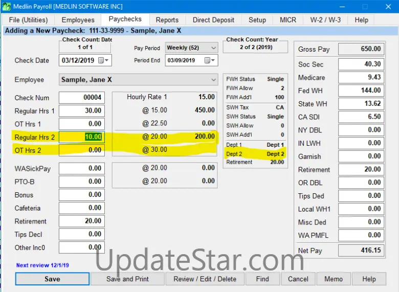Open the Period End dropdown arrow
The image size is (399, 292).
[213, 60]
